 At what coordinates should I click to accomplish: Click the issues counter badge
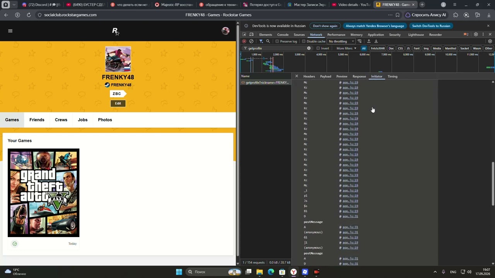coord(466,34)
